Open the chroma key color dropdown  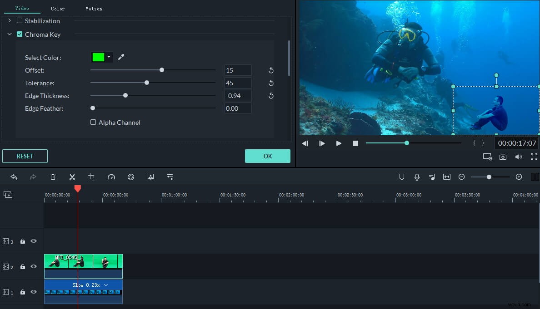pos(108,57)
